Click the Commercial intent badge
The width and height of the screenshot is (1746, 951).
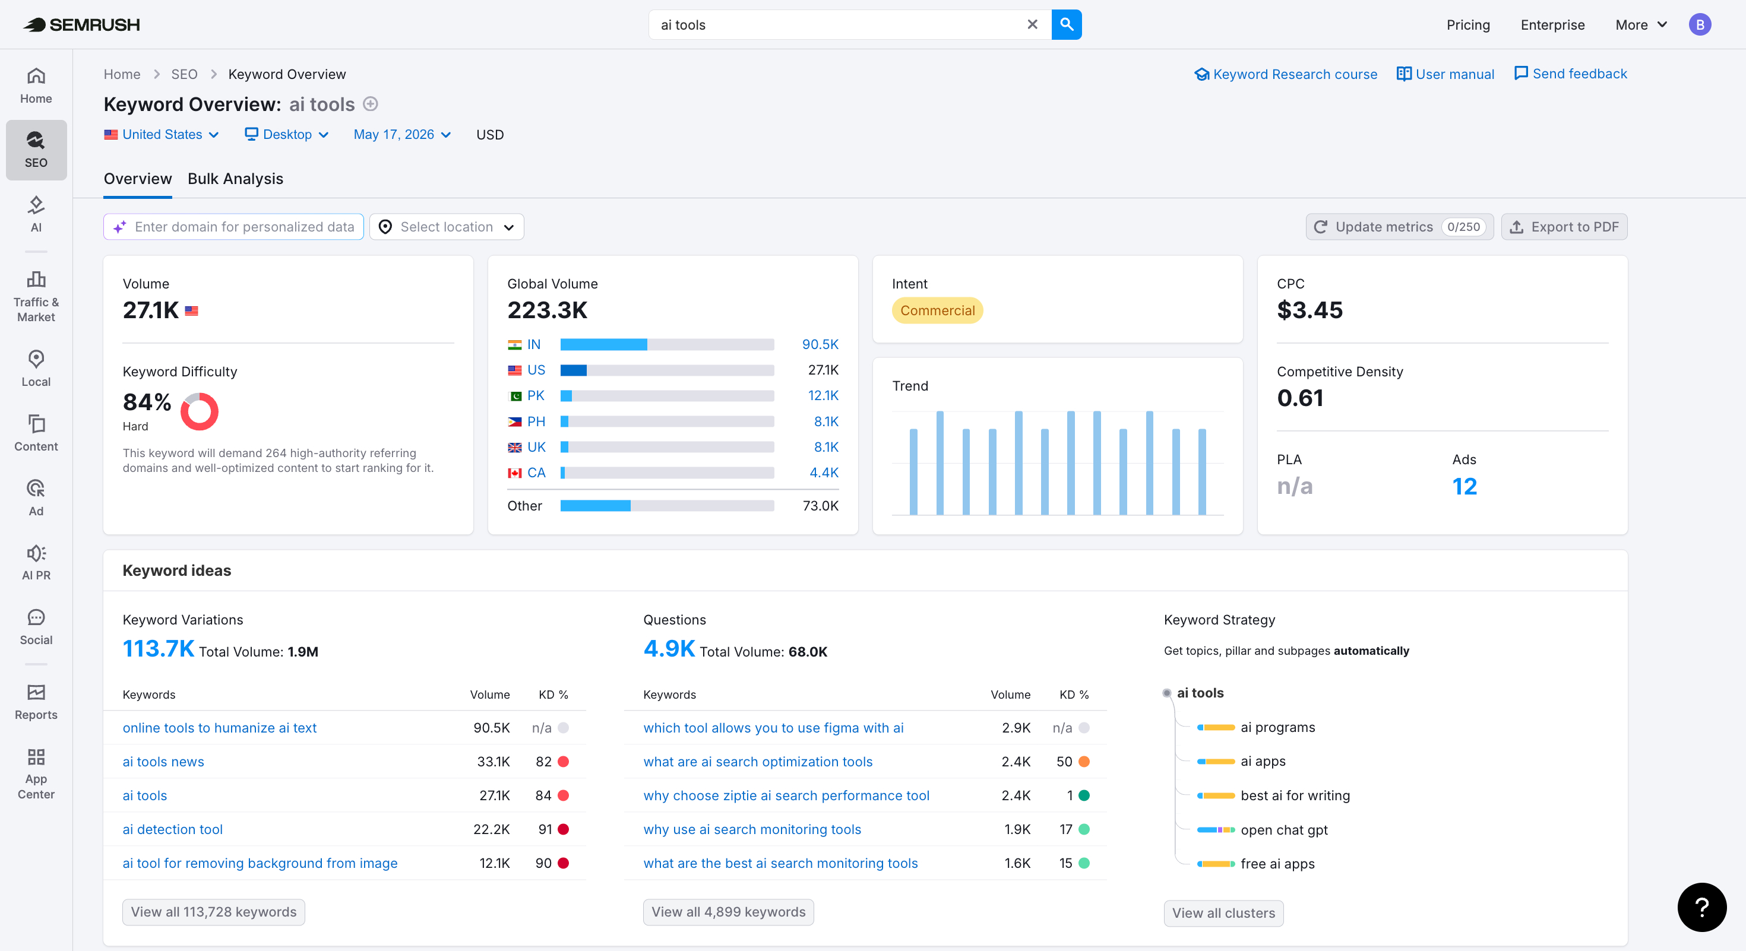[937, 311]
